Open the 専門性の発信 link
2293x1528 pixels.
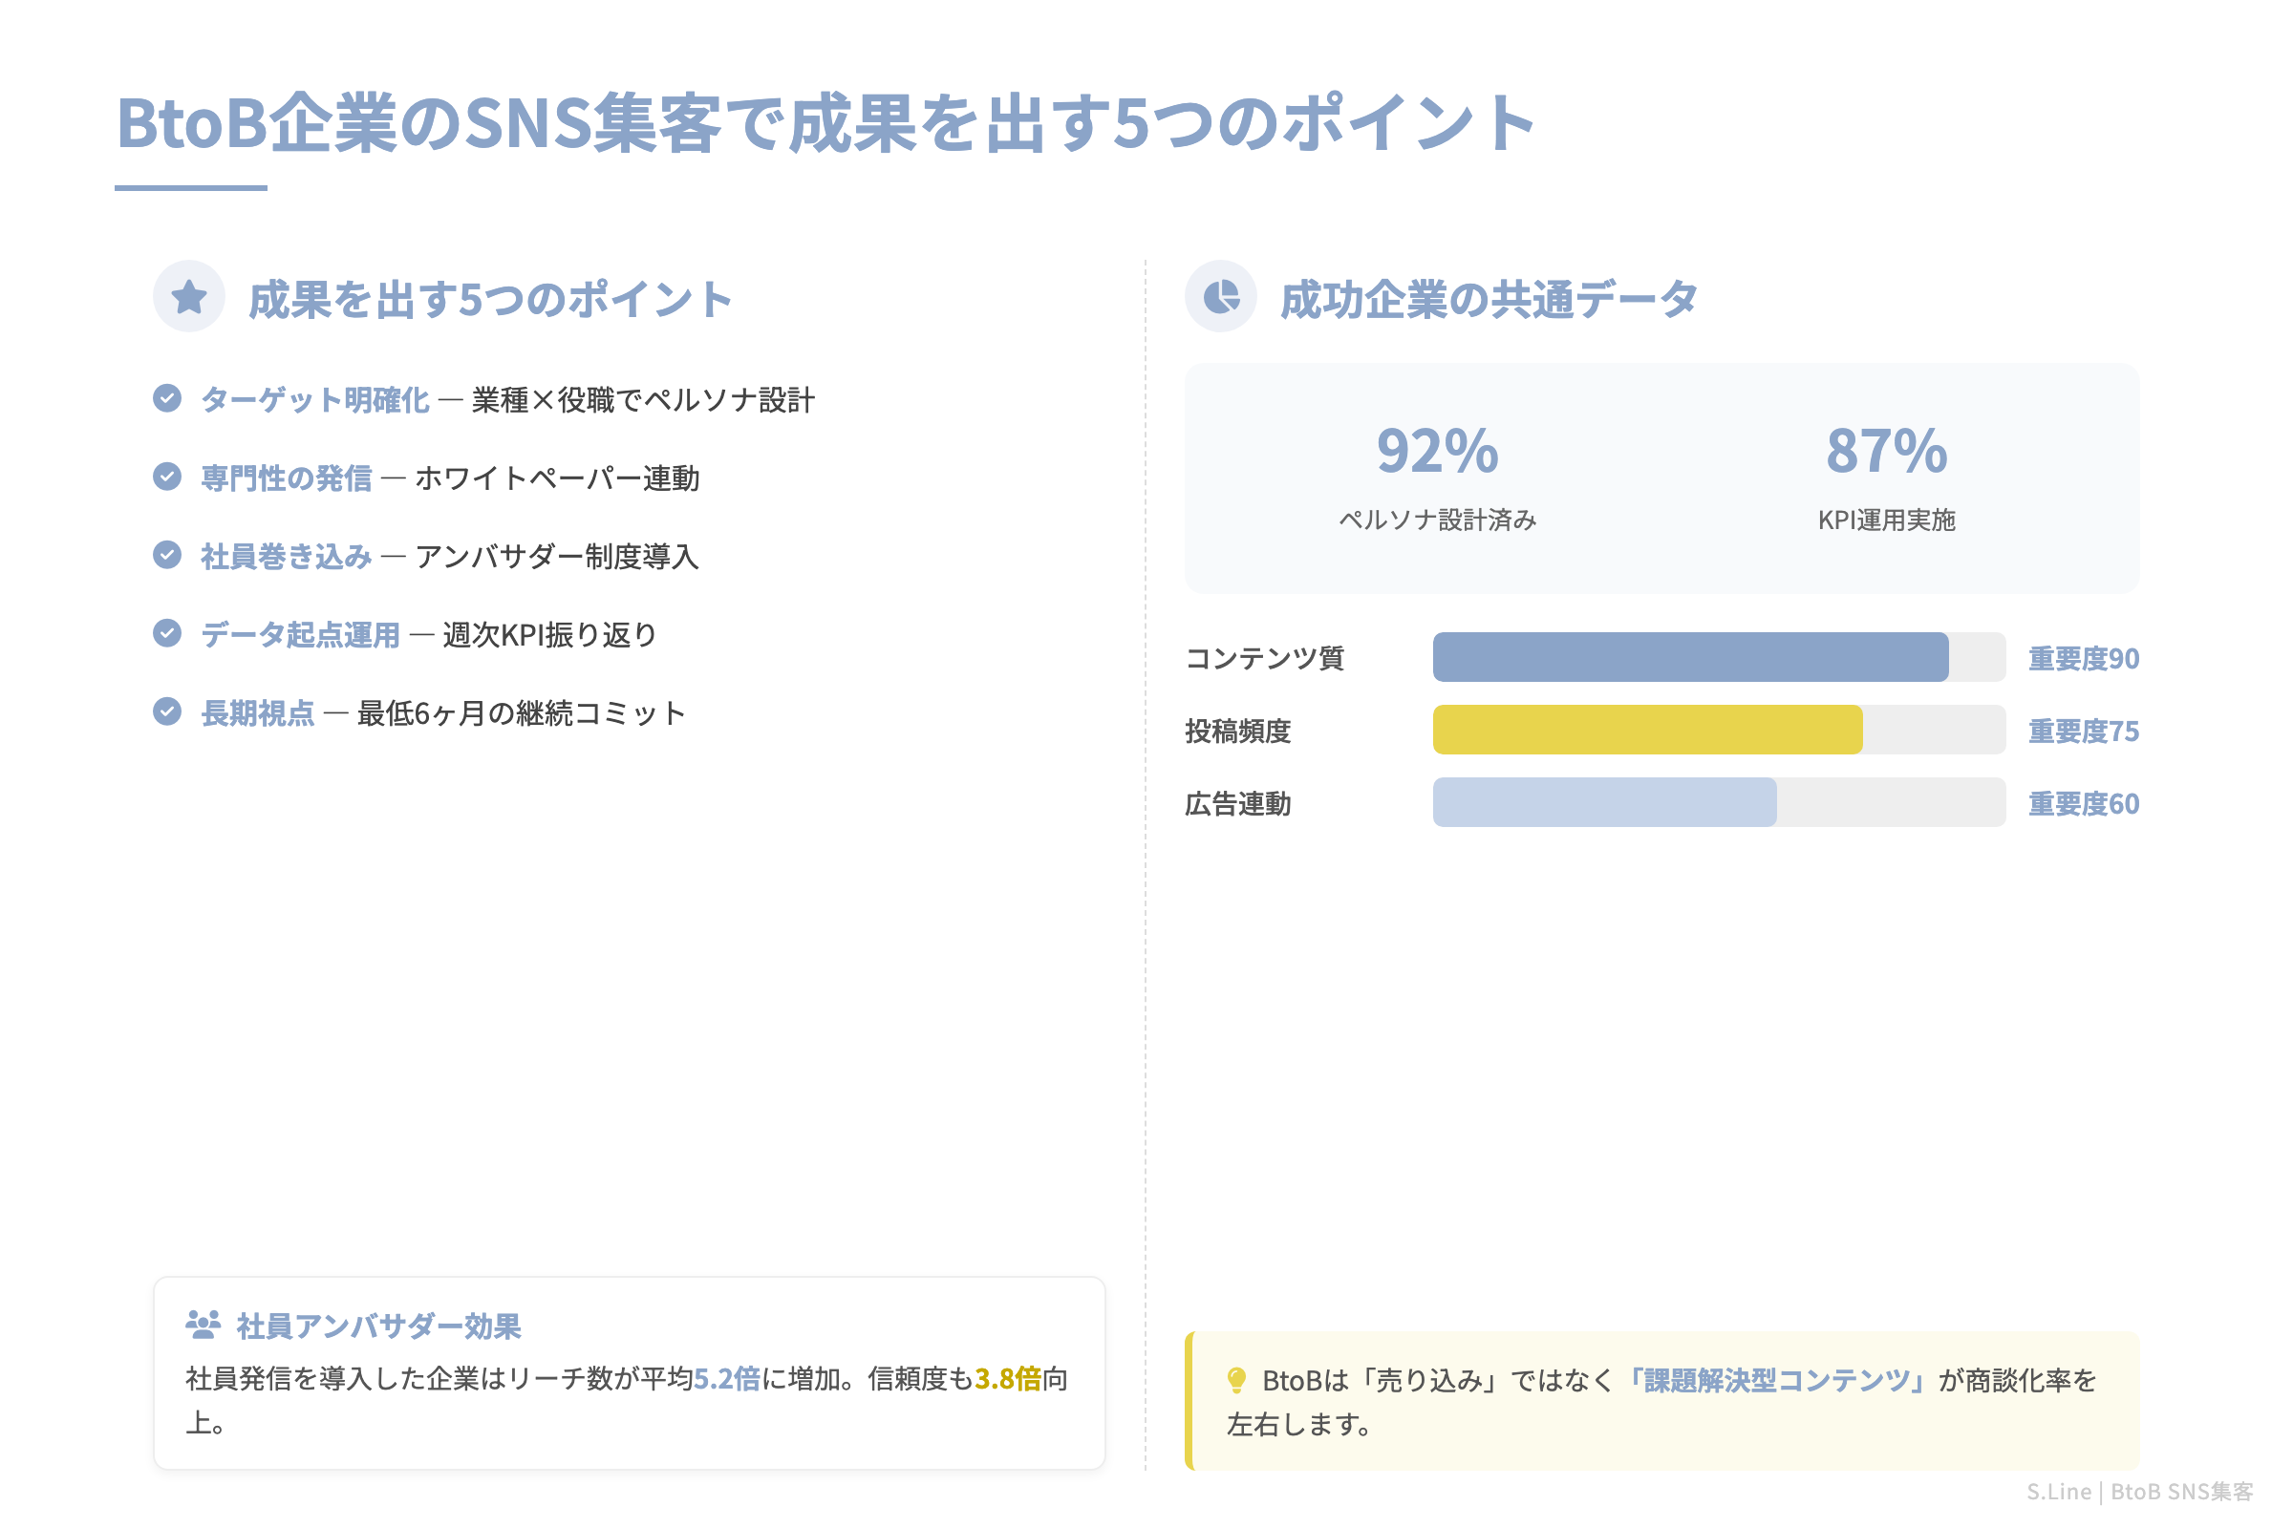(284, 477)
